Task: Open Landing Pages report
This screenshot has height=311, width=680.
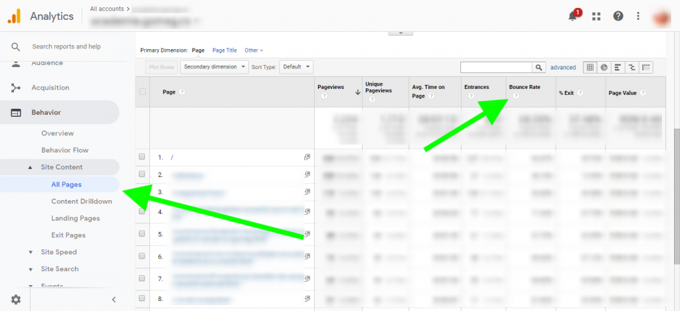Action: (76, 218)
